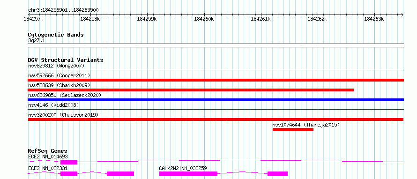Click the nsv6369850 (Sedlazeck2020) label
Viewport: 417px width, 179px height.
[x=65, y=95]
